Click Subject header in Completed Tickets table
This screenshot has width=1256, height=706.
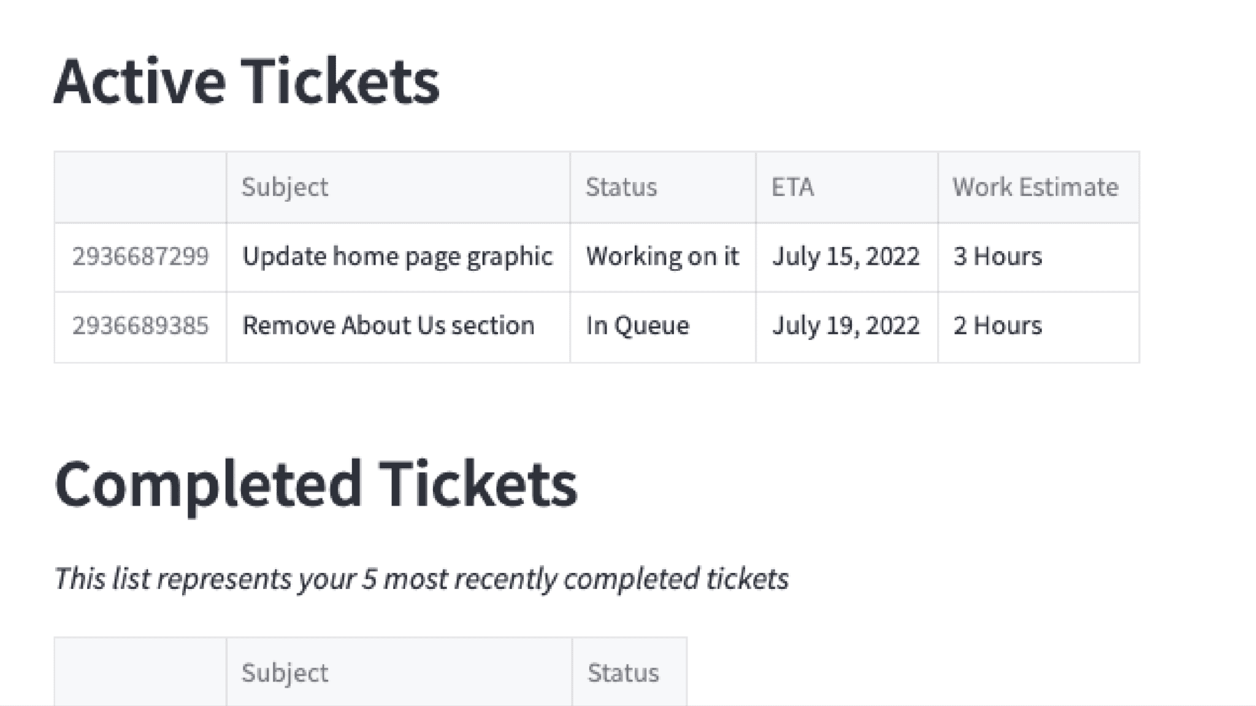tap(285, 673)
